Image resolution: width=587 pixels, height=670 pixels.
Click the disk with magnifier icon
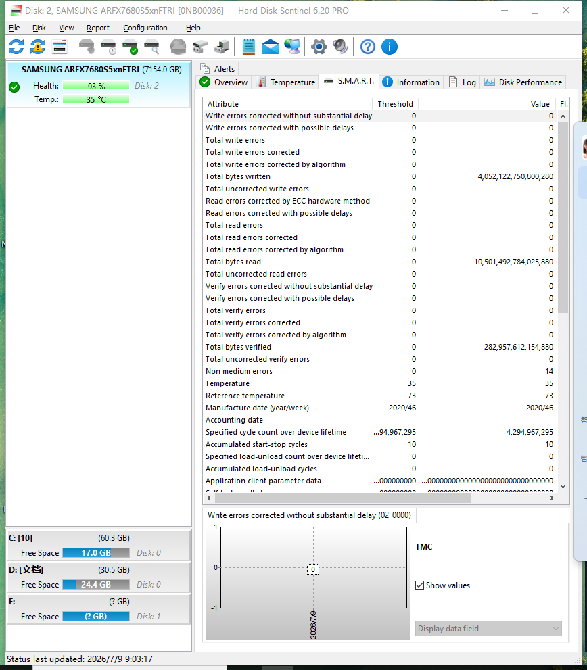tap(151, 47)
